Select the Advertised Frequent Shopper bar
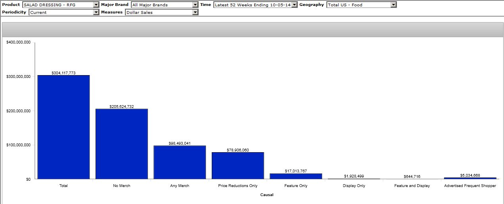The height and width of the screenshot is (204, 504). pos(470,178)
